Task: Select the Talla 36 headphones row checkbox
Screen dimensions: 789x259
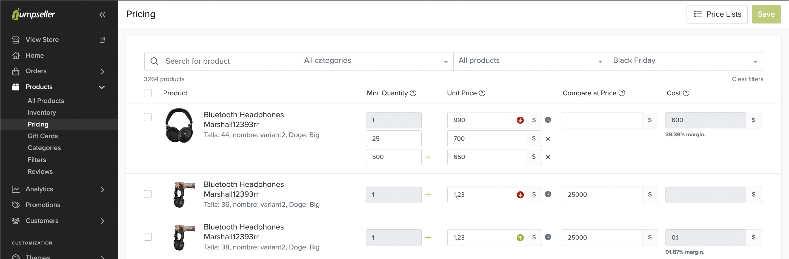Action: (x=148, y=194)
